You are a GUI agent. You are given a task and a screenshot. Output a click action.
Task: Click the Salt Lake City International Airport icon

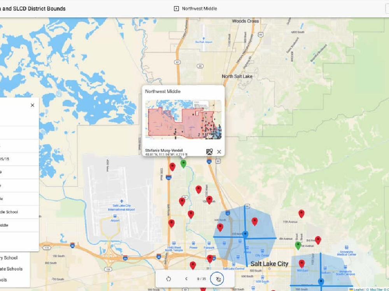pyautogui.click(x=121, y=201)
